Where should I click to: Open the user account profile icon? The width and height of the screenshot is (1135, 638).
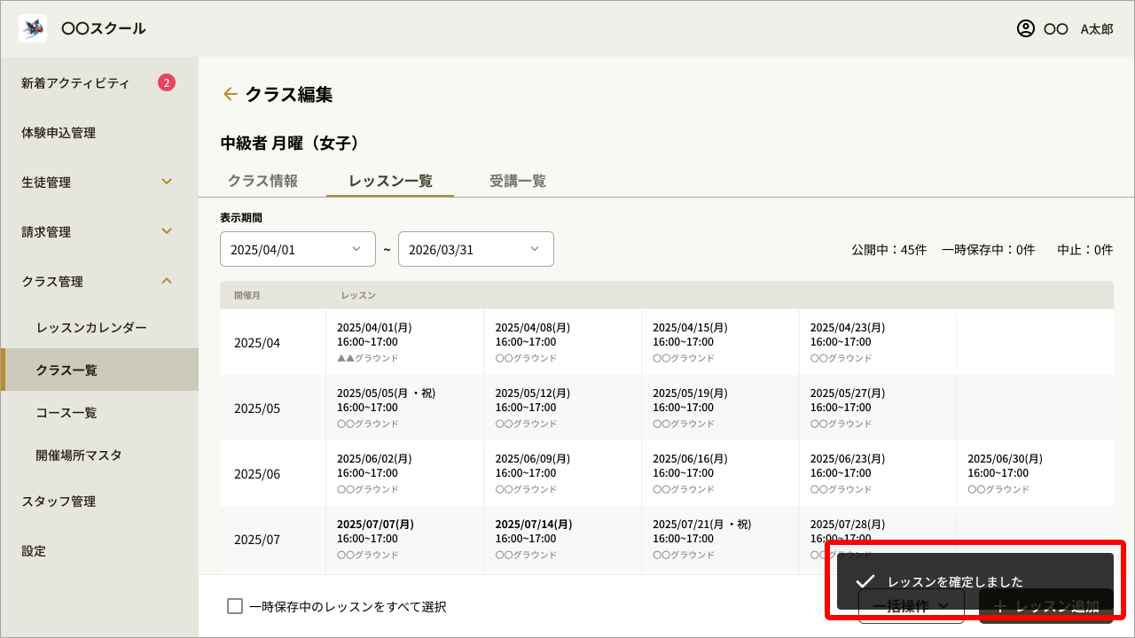tap(1026, 28)
